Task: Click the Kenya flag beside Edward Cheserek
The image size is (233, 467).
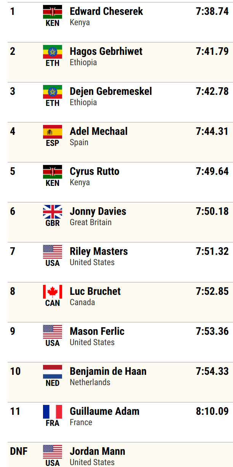Action: coord(53,12)
